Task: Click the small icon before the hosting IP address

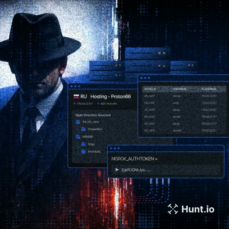Action: point(75,104)
